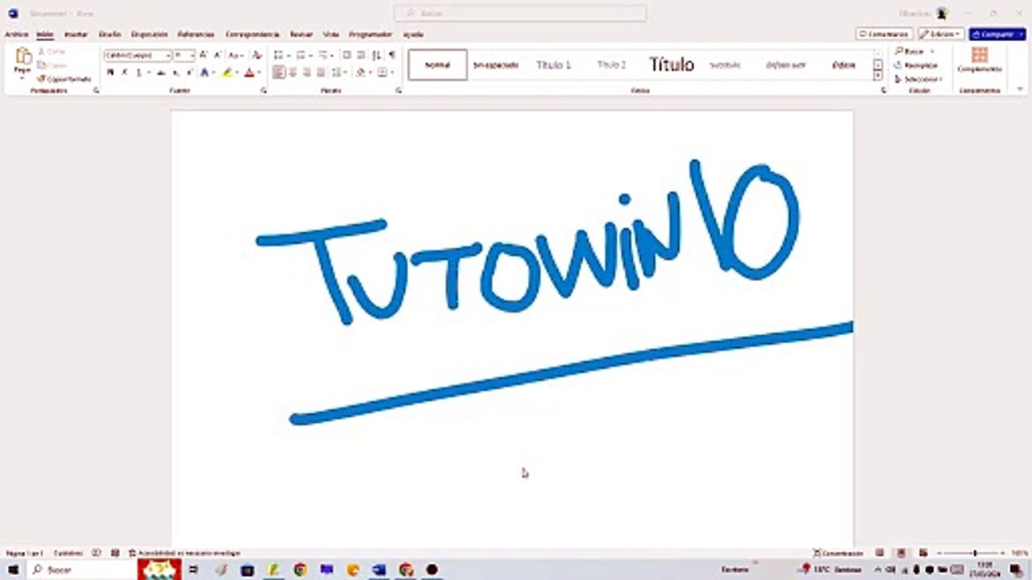The image size is (1032, 580).
Task: Click the sort A-Z icon
Action: (x=377, y=55)
